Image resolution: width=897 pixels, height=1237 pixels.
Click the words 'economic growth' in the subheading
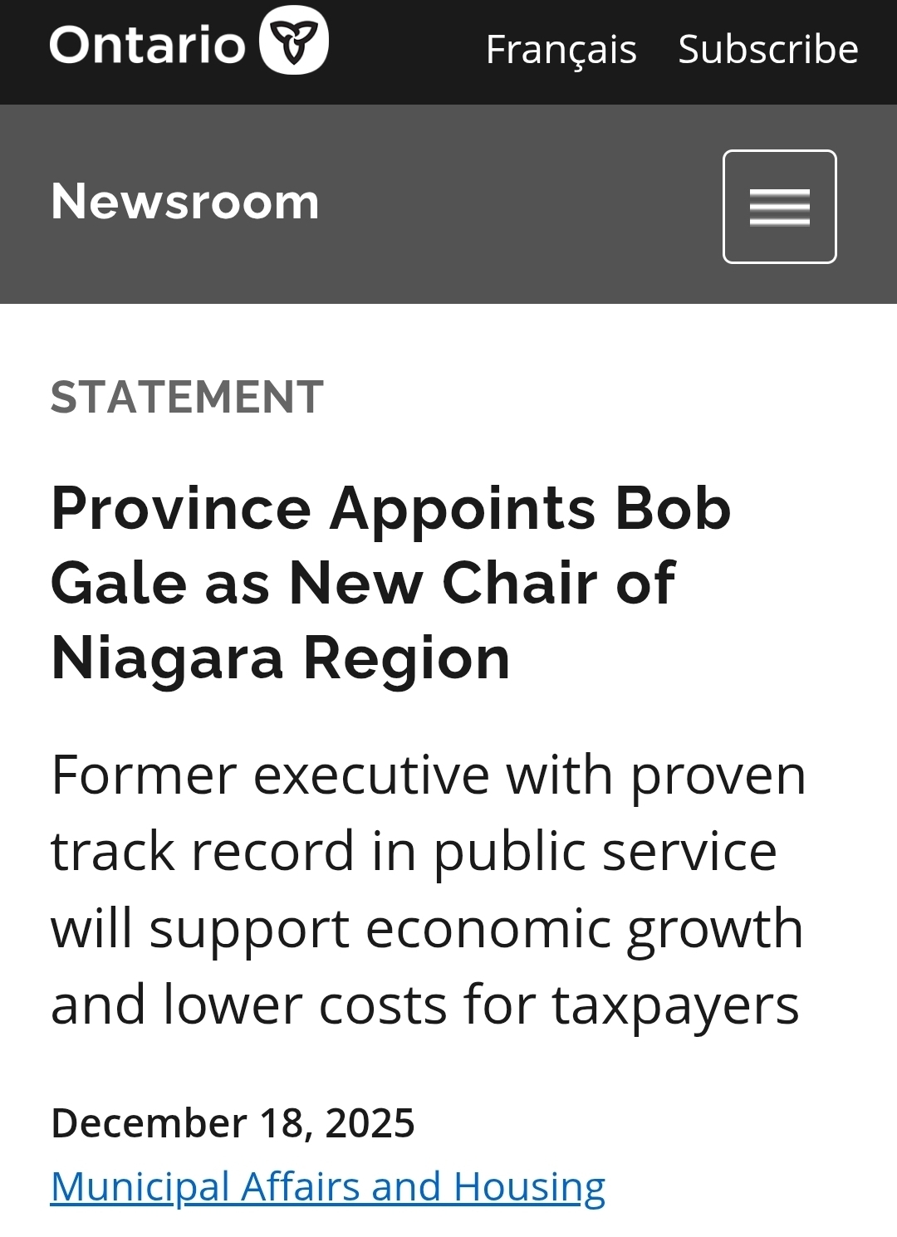click(584, 928)
